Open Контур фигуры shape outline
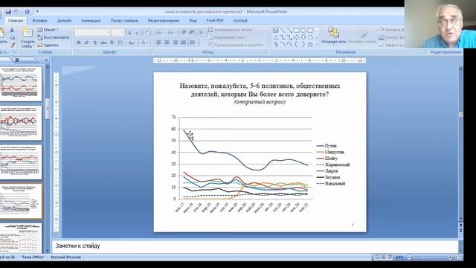 coord(392,37)
